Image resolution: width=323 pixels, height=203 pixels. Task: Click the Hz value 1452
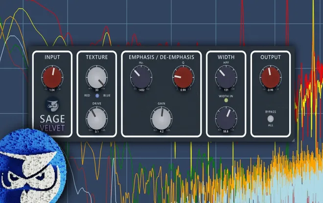(141, 90)
